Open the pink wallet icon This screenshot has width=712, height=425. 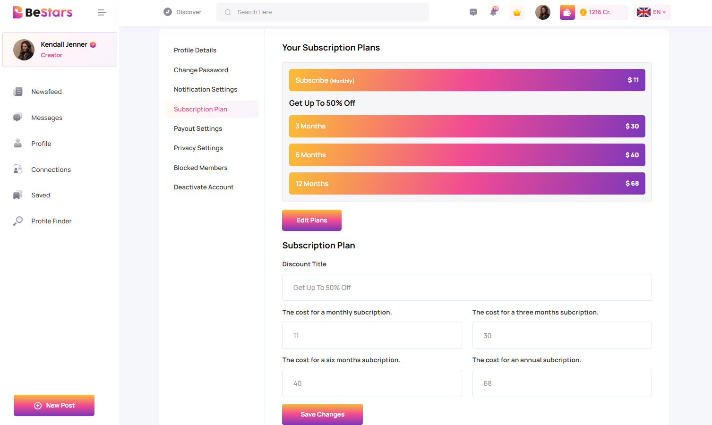pos(567,12)
